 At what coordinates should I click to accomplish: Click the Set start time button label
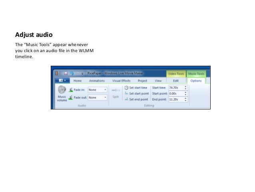coord(138,88)
